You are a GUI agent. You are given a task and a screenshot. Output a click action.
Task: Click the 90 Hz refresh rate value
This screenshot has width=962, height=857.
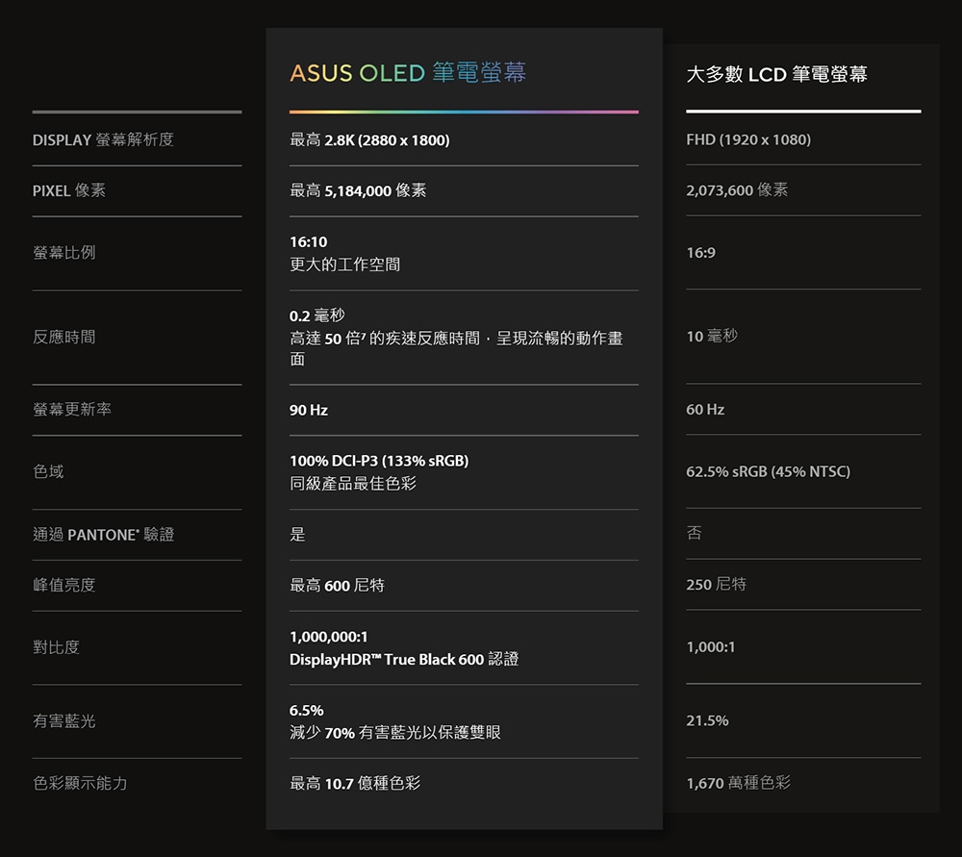pyautogui.click(x=309, y=410)
